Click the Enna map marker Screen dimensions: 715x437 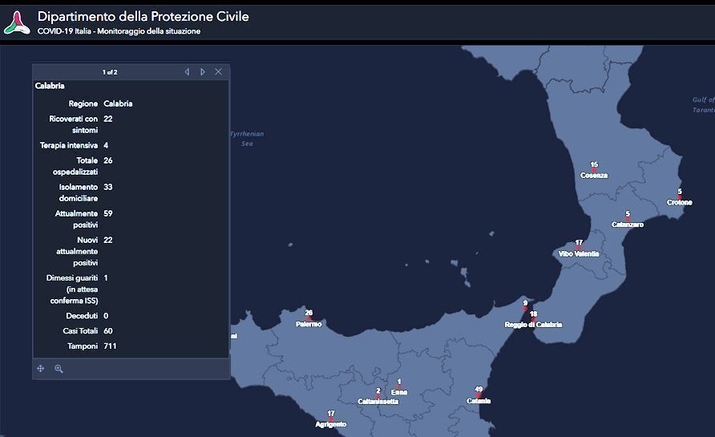pyautogui.click(x=399, y=386)
